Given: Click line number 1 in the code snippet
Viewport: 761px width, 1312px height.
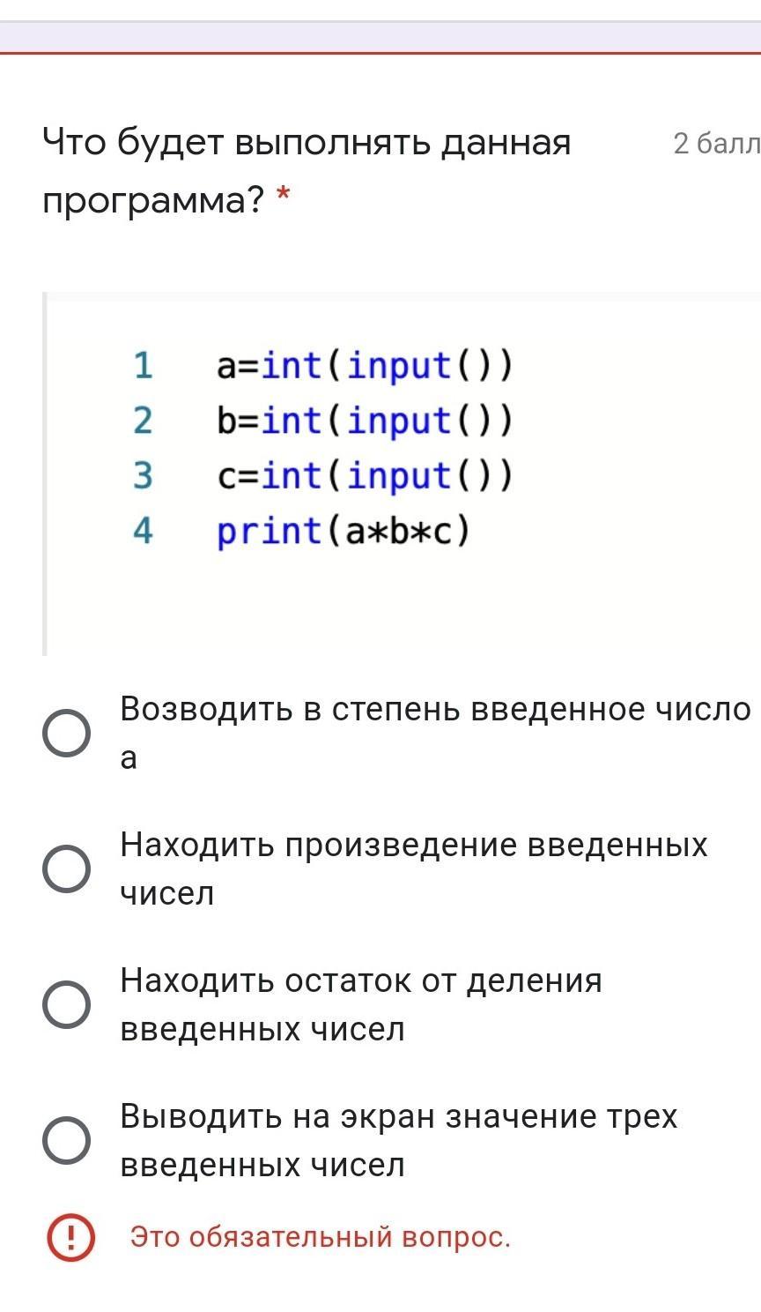Looking at the screenshot, I should tap(143, 365).
